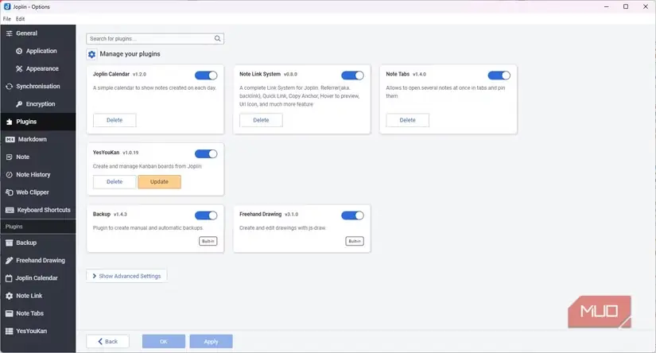The height and width of the screenshot is (353, 656).
Task: Select Keyboard Shortcuts keyboard icon
Action: (x=10, y=210)
